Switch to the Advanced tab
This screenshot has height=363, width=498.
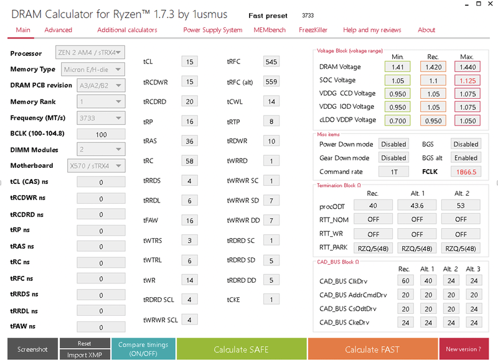pos(58,30)
